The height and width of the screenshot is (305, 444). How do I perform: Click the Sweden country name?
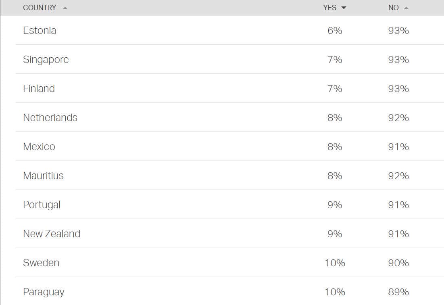42,263
